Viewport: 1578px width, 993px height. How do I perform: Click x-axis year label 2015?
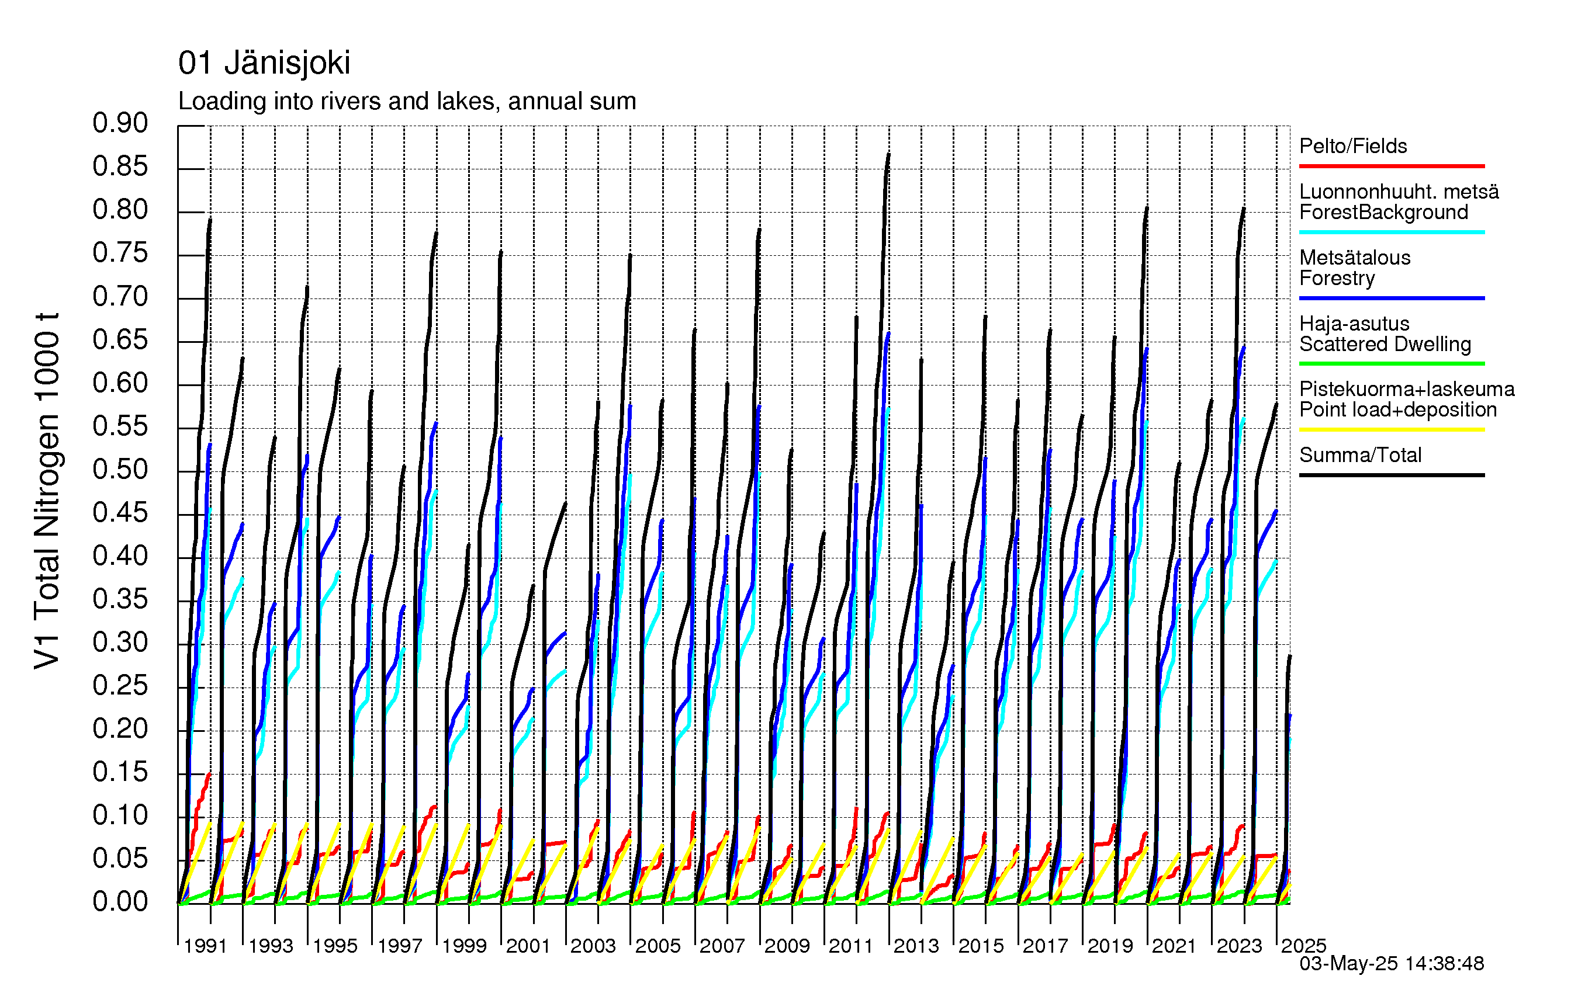pyautogui.click(x=981, y=946)
